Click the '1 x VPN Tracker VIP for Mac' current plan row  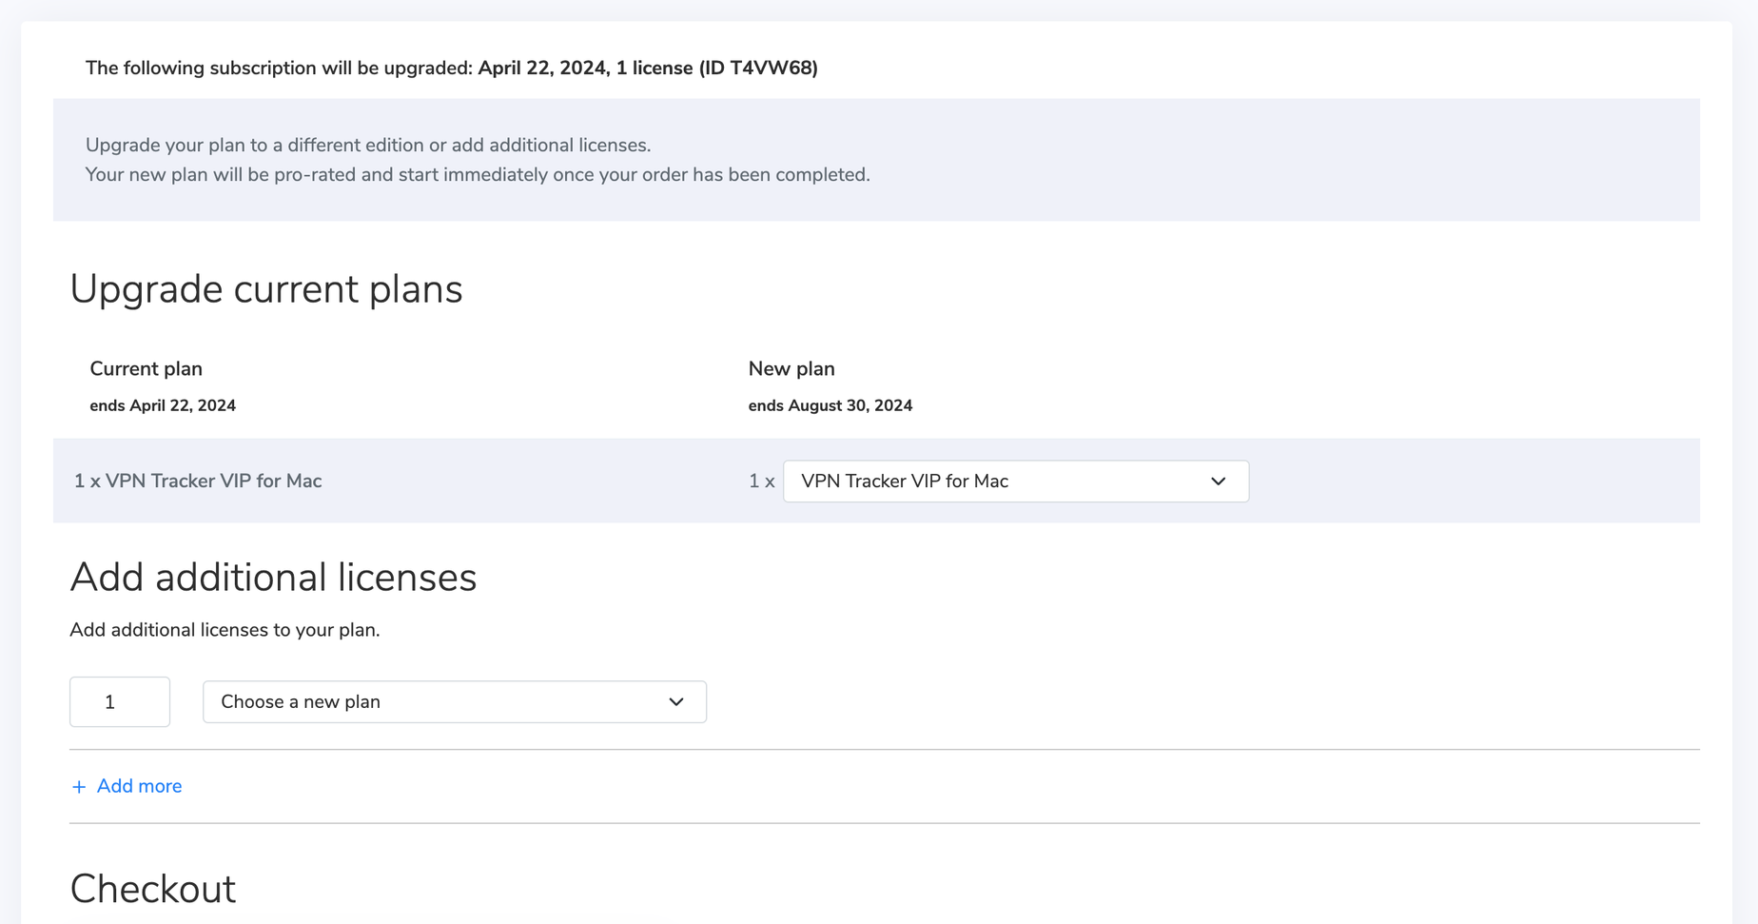198,482
